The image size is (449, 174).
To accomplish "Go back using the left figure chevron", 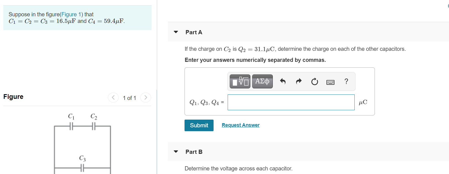I will click(x=113, y=97).
